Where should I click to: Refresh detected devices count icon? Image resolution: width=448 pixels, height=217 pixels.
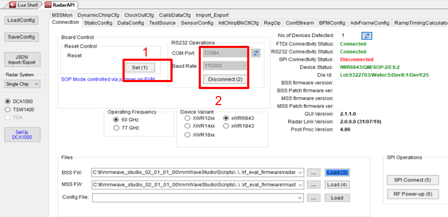tap(367, 36)
